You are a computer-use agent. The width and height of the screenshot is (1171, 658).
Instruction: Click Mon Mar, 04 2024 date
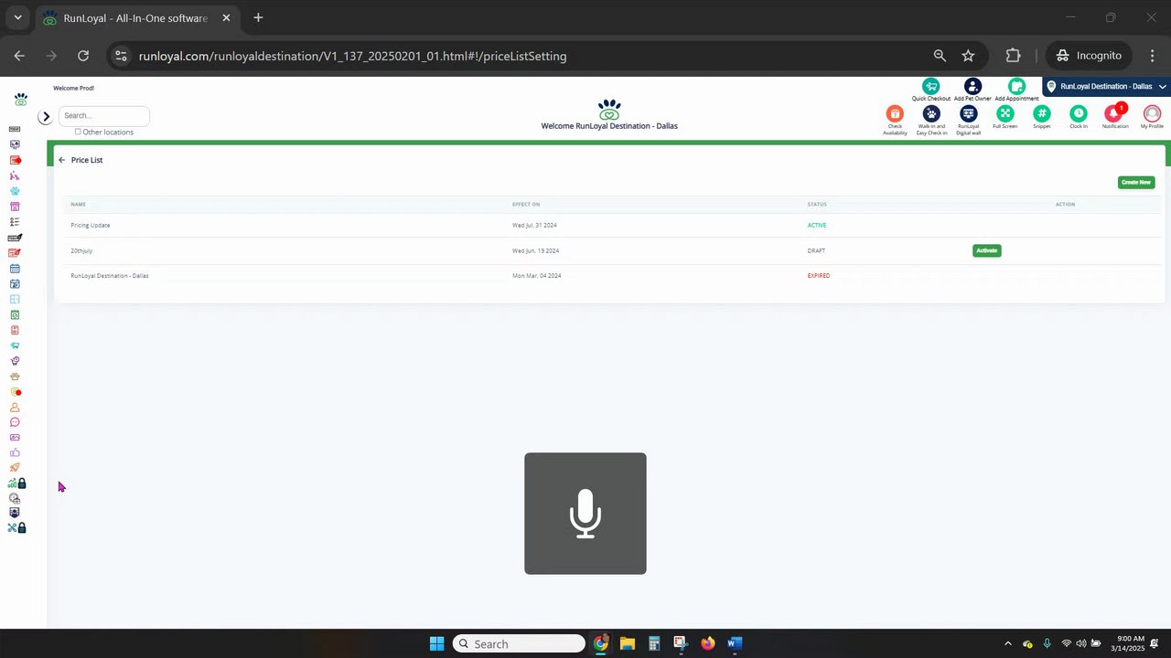(536, 276)
